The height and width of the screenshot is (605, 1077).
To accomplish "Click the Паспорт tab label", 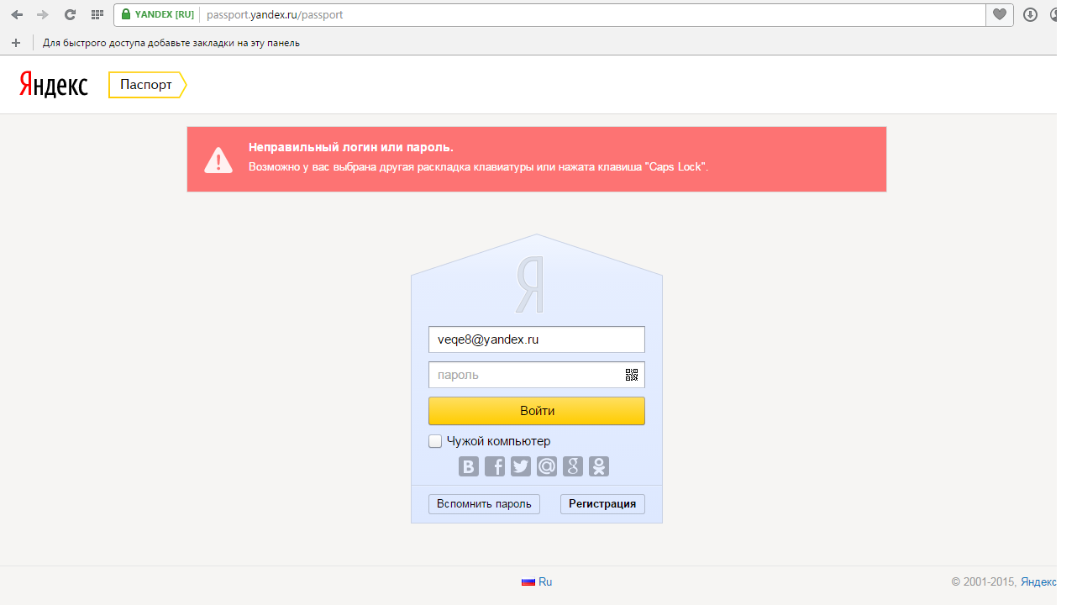I will tap(146, 85).
